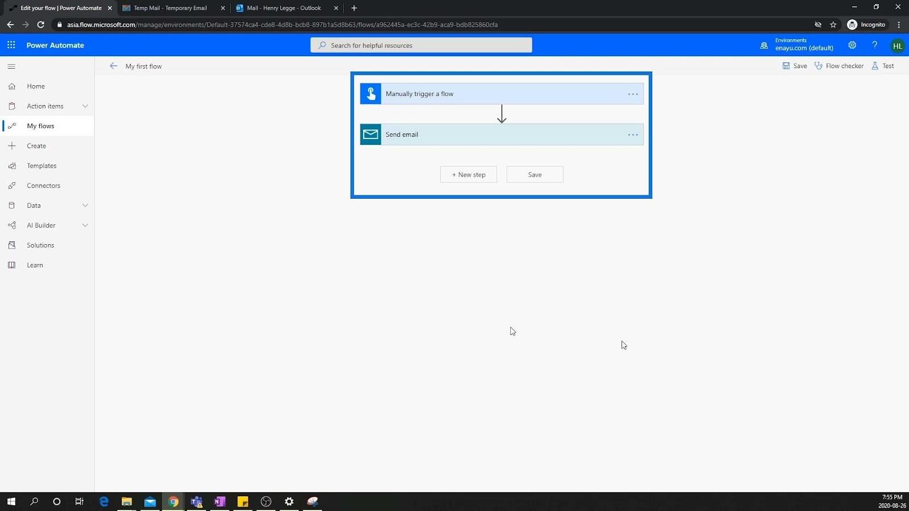The height and width of the screenshot is (511, 909).
Task: Open Microsoft Teams from taskbar
Action: tap(197, 501)
